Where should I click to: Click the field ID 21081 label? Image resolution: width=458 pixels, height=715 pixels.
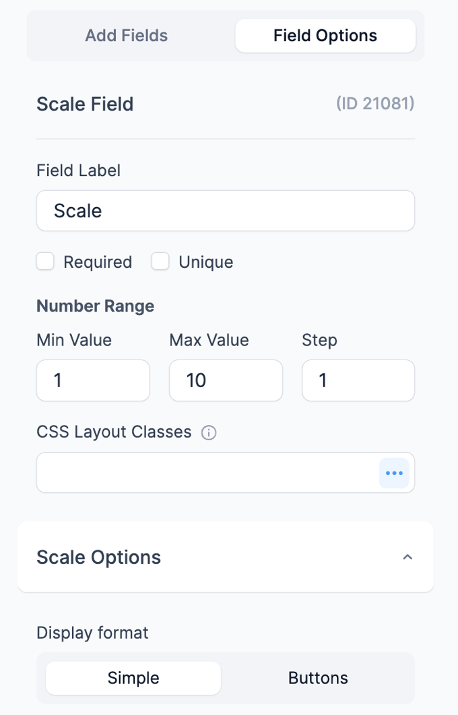376,104
